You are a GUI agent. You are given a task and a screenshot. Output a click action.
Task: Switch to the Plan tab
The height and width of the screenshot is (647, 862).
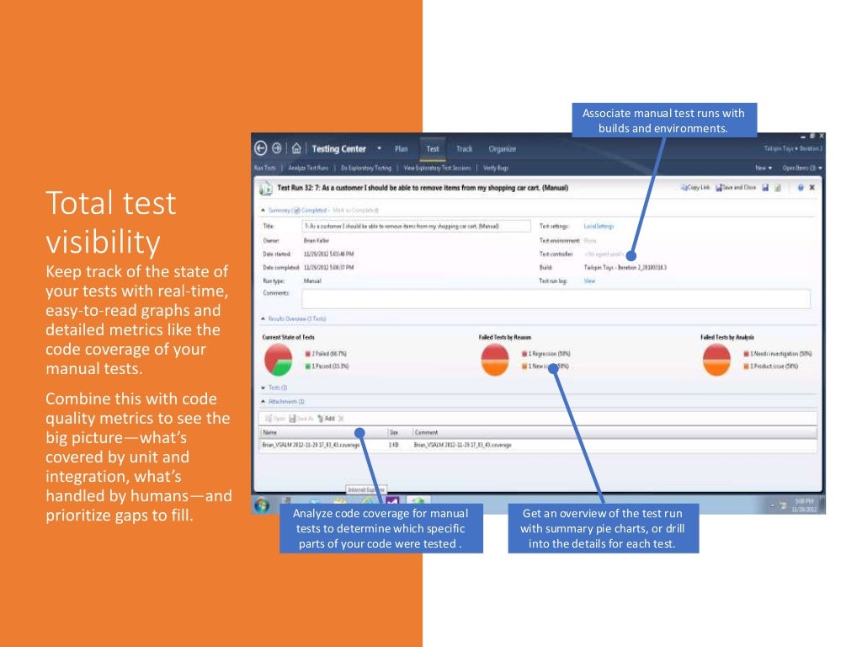(402, 149)
